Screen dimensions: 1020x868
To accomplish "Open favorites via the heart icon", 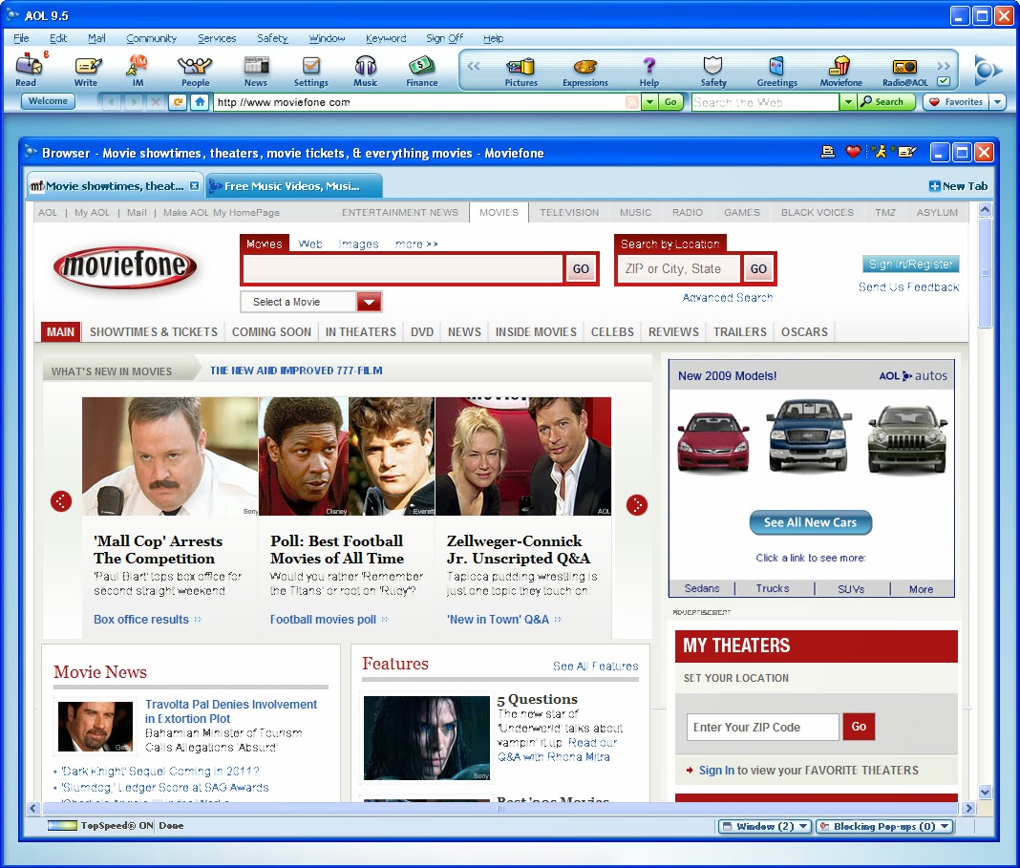I will [x=852, y=151].
